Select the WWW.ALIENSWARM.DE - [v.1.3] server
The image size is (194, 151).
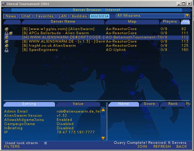[96, 41]
